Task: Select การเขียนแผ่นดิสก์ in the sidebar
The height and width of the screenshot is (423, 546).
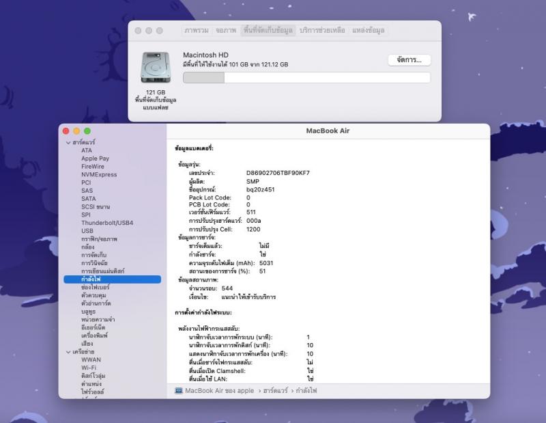Action: [x=103, y=271]
